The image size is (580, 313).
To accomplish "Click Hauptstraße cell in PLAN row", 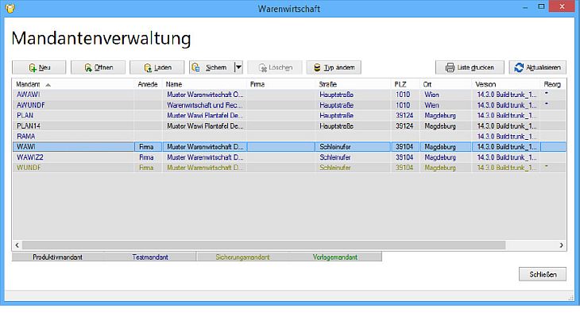I will pos(336,115).
